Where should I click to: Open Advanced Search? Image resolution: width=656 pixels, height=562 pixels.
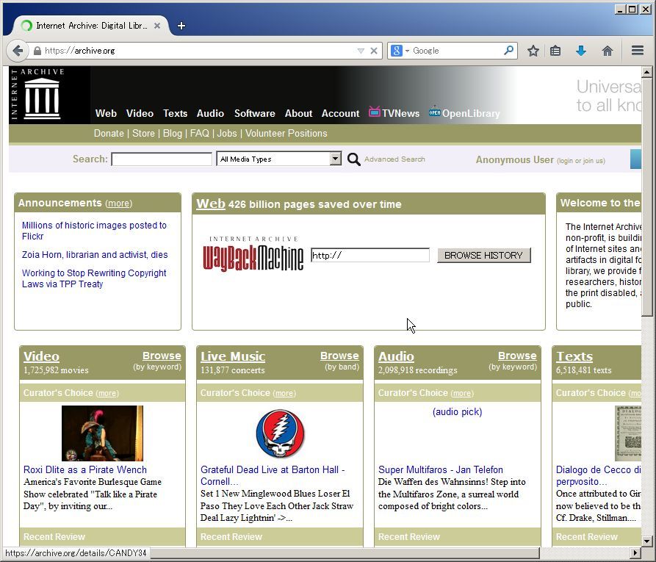point(394,159)
